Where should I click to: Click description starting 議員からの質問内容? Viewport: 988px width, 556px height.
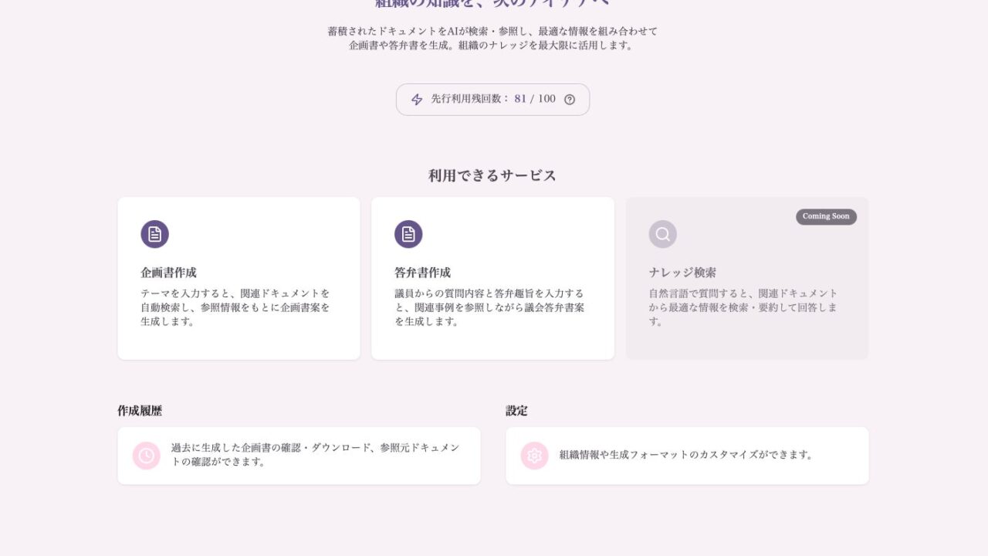489,307
